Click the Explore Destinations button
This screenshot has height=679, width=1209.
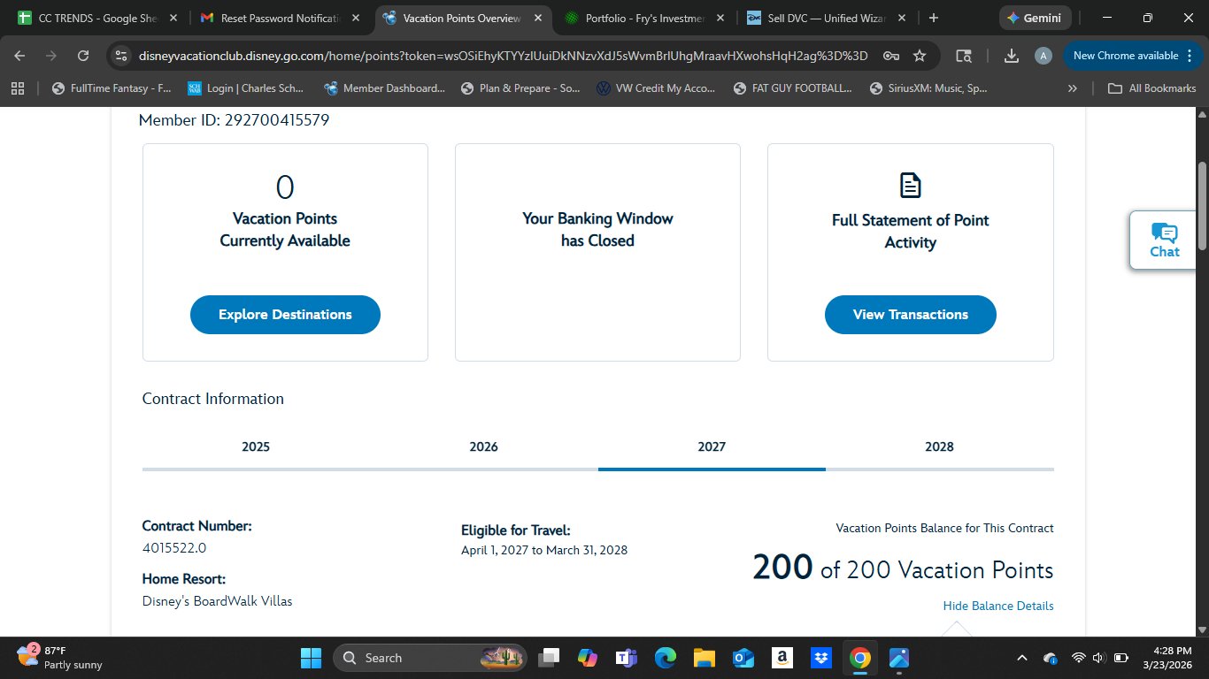pos(285,315)
